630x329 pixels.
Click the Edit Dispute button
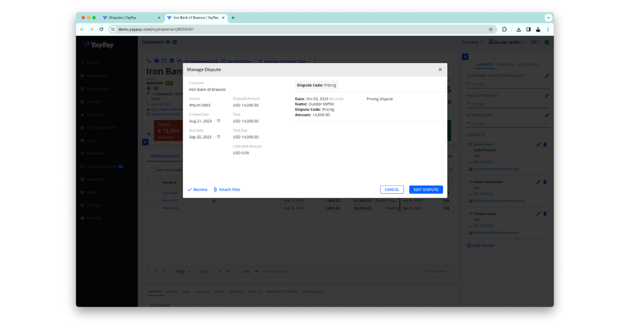pyautogui.click(x=425, y=189)
